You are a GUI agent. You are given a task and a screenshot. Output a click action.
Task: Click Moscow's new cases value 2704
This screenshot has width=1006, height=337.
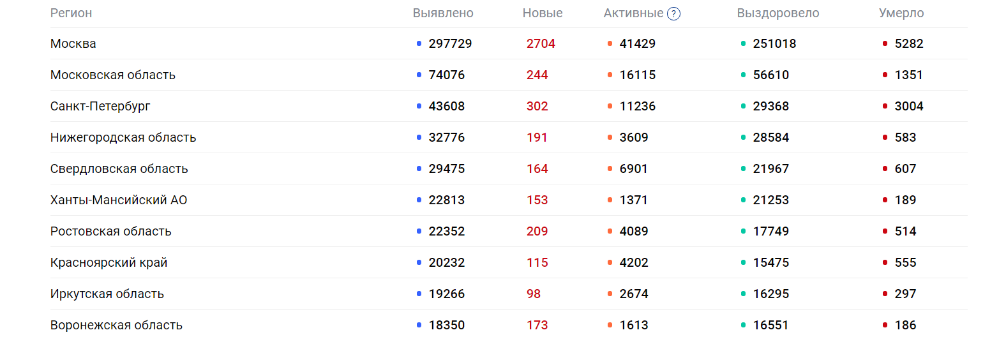(541, 44)
